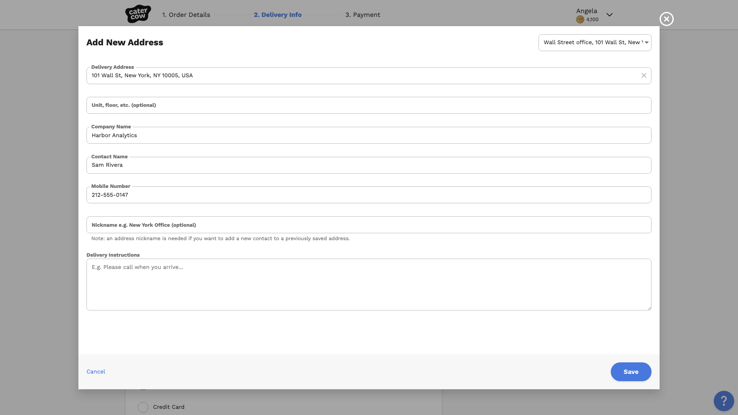This screenshot has width=738, height=415.
Task: Open the help question mark widget
Action: click(x=724, y=401)
